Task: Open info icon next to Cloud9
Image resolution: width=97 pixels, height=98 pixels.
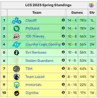Action: point(63,20)
